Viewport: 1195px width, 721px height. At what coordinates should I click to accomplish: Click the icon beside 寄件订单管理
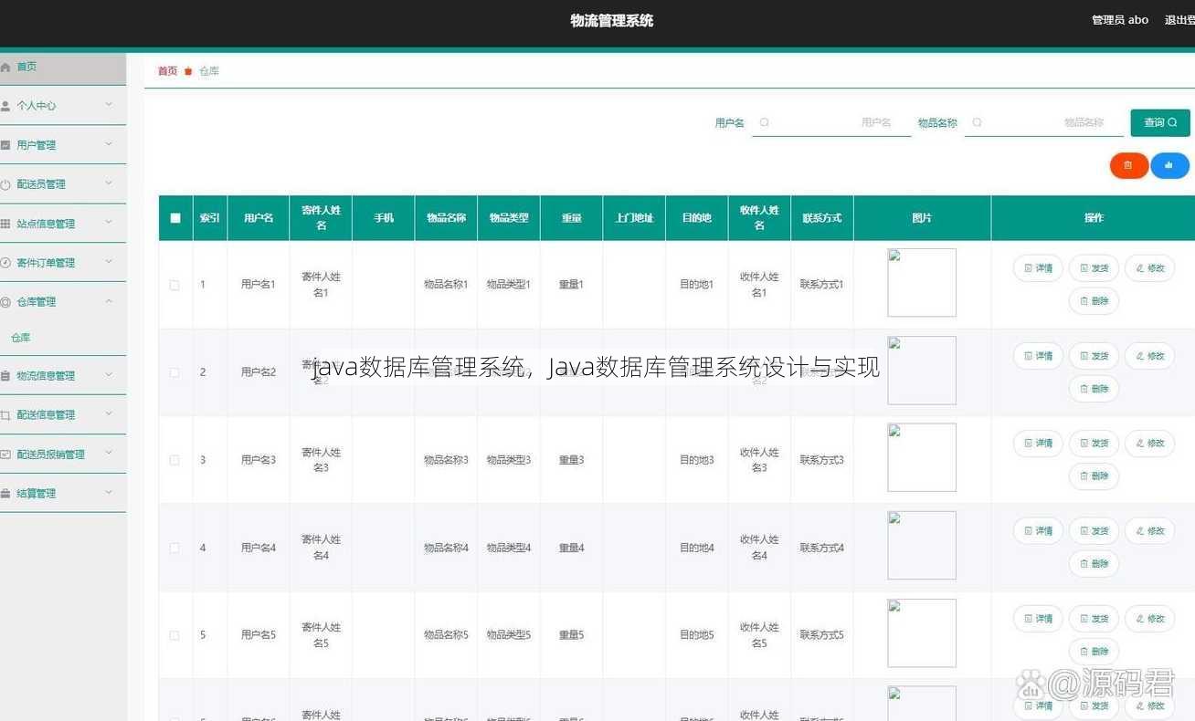click(x=5, y=263)
